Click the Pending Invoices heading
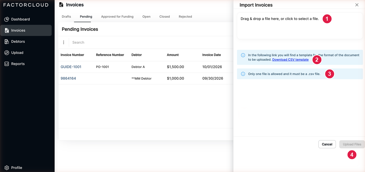Viewport: 365px width, 172px height. [x=80, y=29]
